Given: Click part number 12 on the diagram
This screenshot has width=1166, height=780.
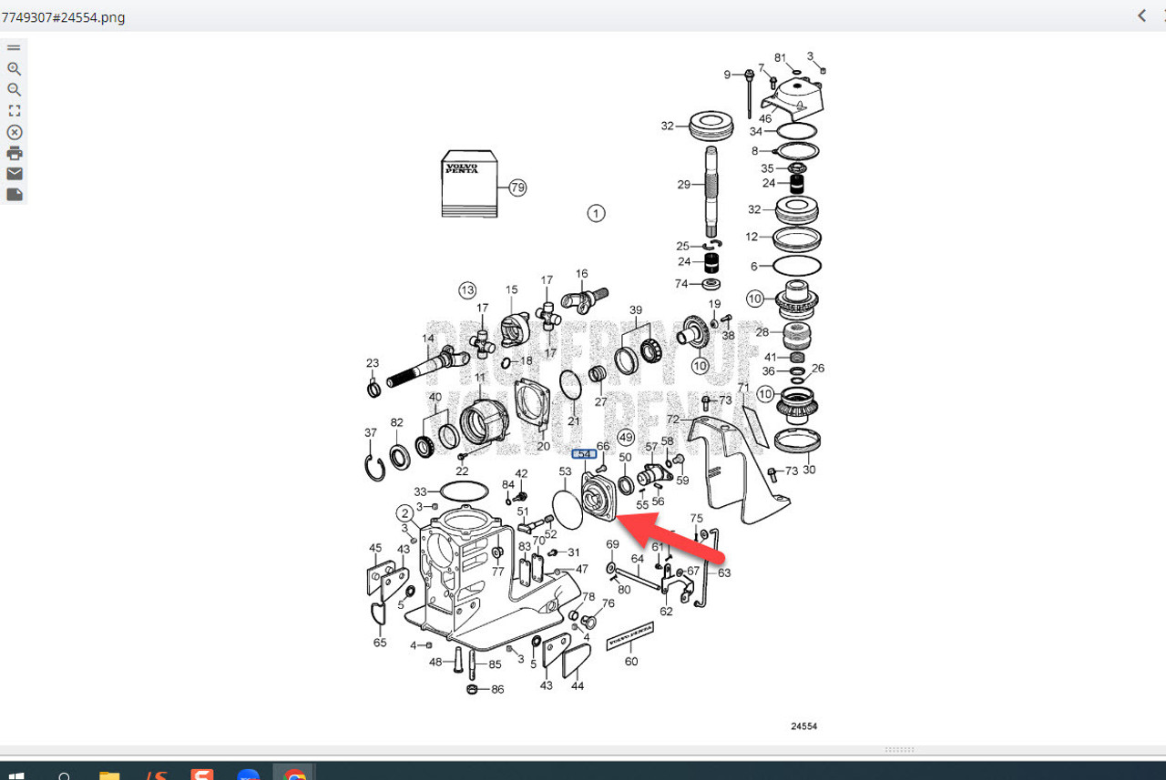Looking at the screenshot, I should point(752,237).
